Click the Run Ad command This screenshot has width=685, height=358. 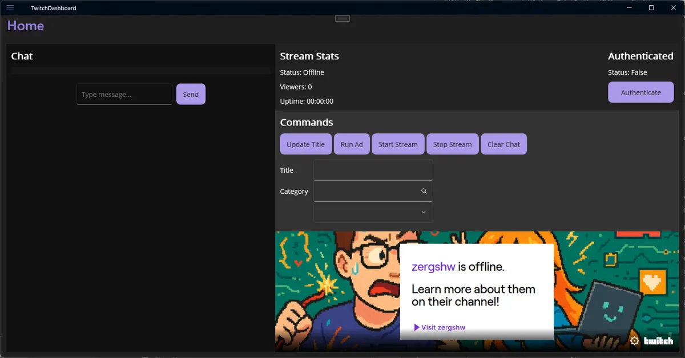(352, 144)
